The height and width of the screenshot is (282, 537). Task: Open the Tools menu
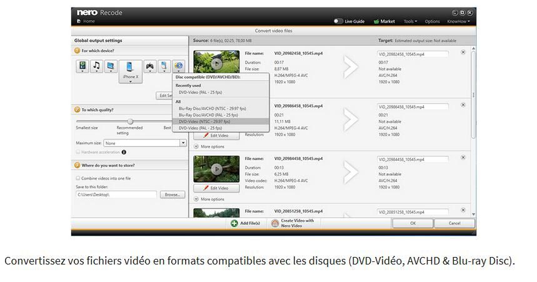pos(410,21)
